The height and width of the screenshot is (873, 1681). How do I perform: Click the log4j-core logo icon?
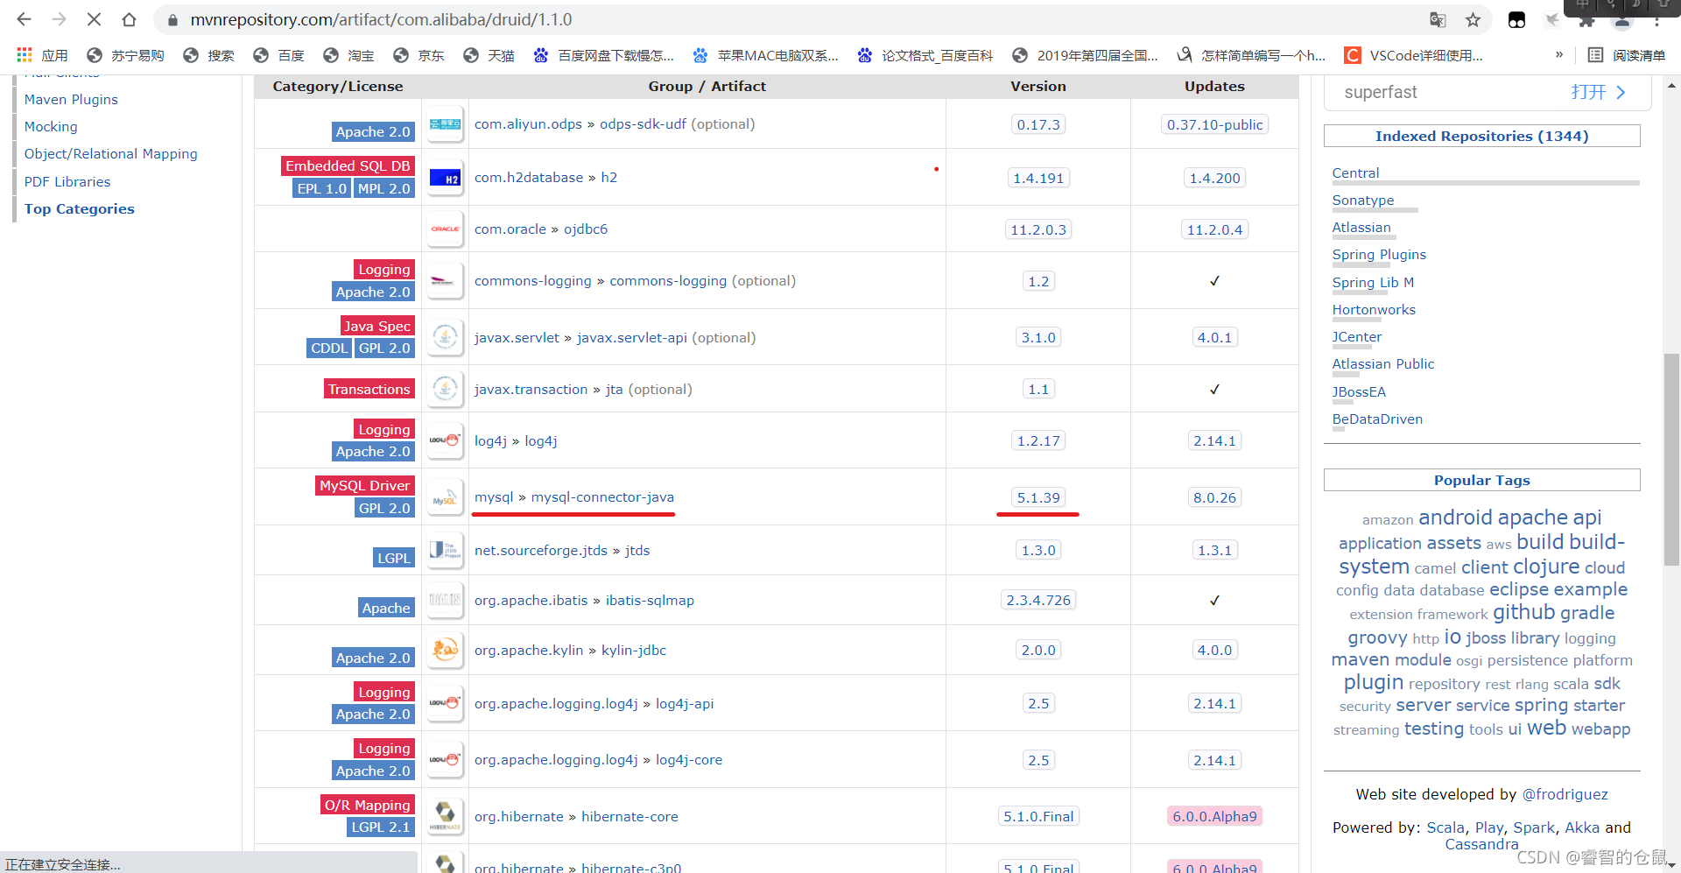pos(446,760)
